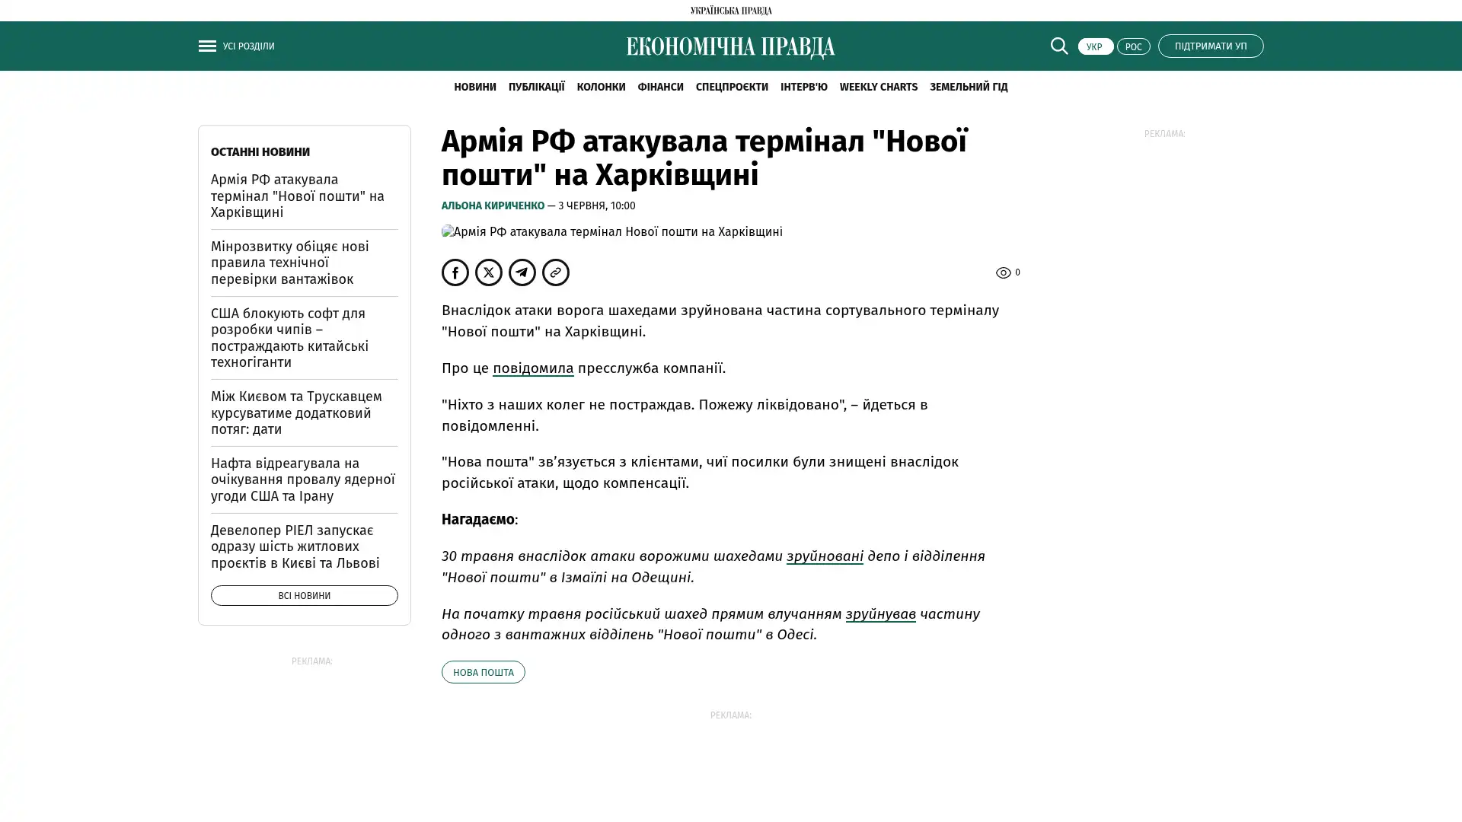1462x822 pixels.
Task: Click the views eye counter icon
Action: (1003, 272)
